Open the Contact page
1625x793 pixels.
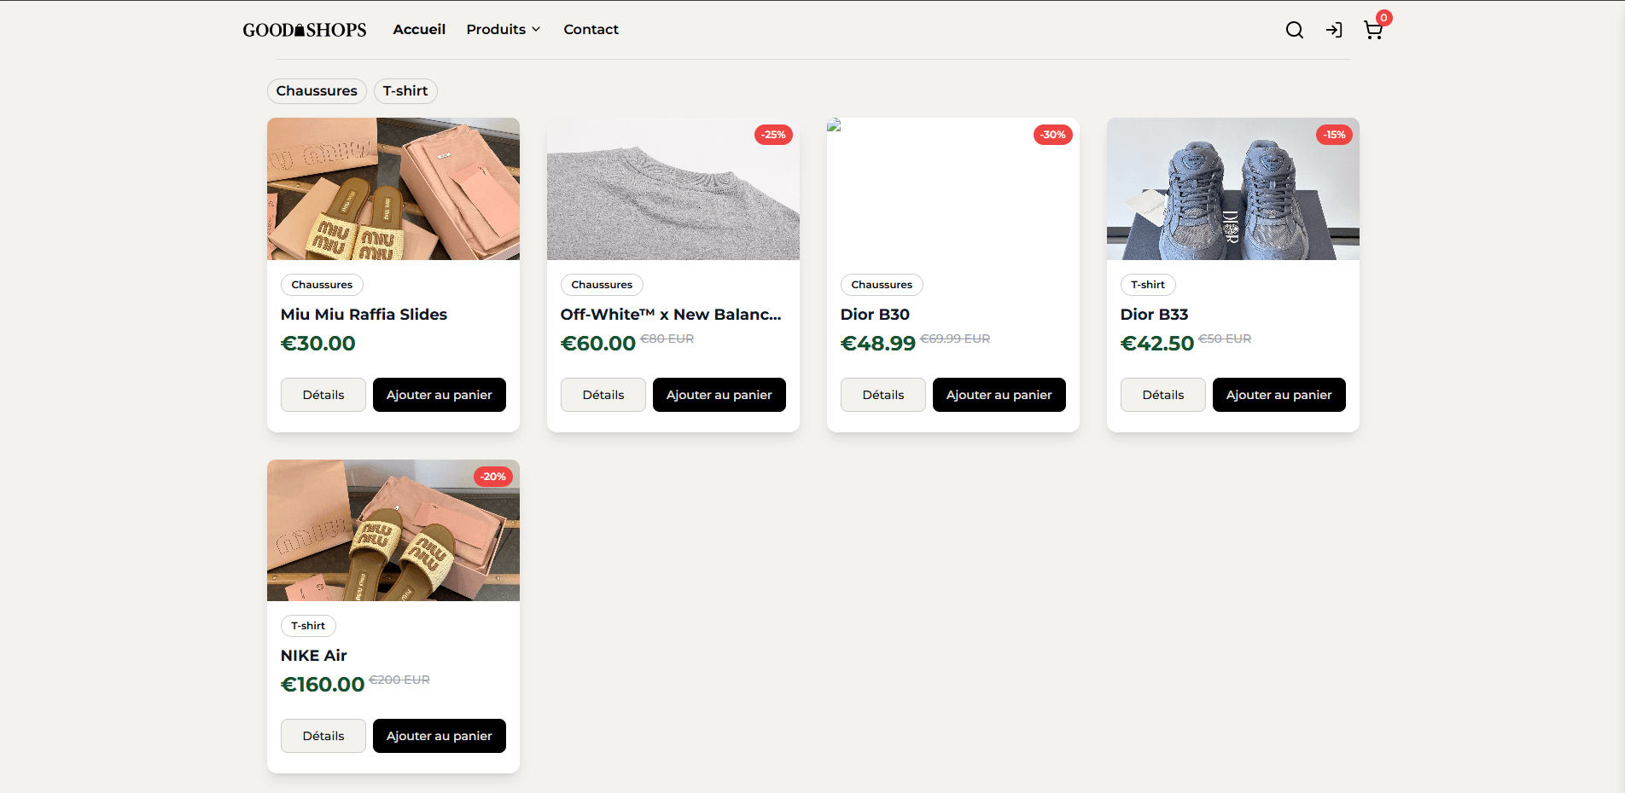tap(591, 29)
